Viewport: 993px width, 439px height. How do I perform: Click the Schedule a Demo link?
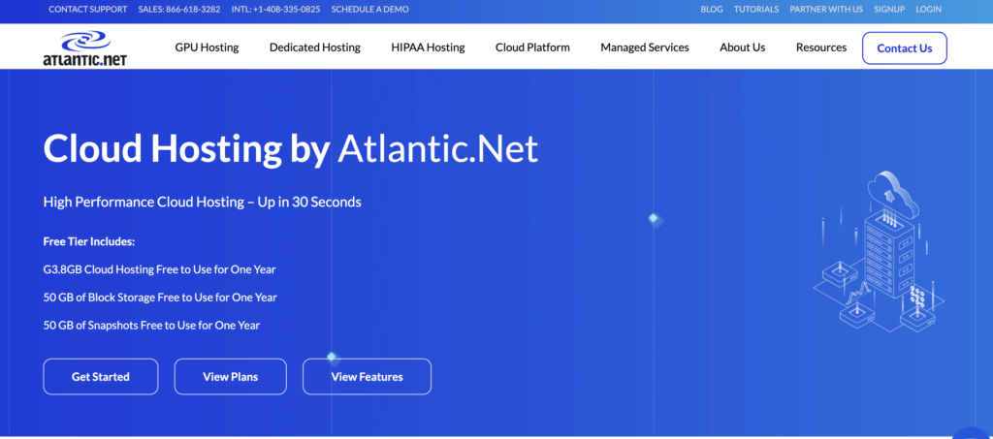(x=369, y=10)
